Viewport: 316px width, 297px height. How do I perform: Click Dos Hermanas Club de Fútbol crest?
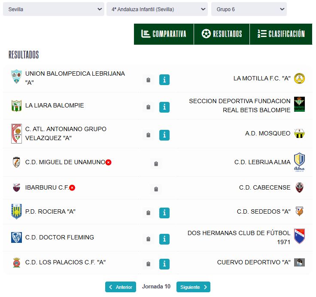click(x=299, y=237)
